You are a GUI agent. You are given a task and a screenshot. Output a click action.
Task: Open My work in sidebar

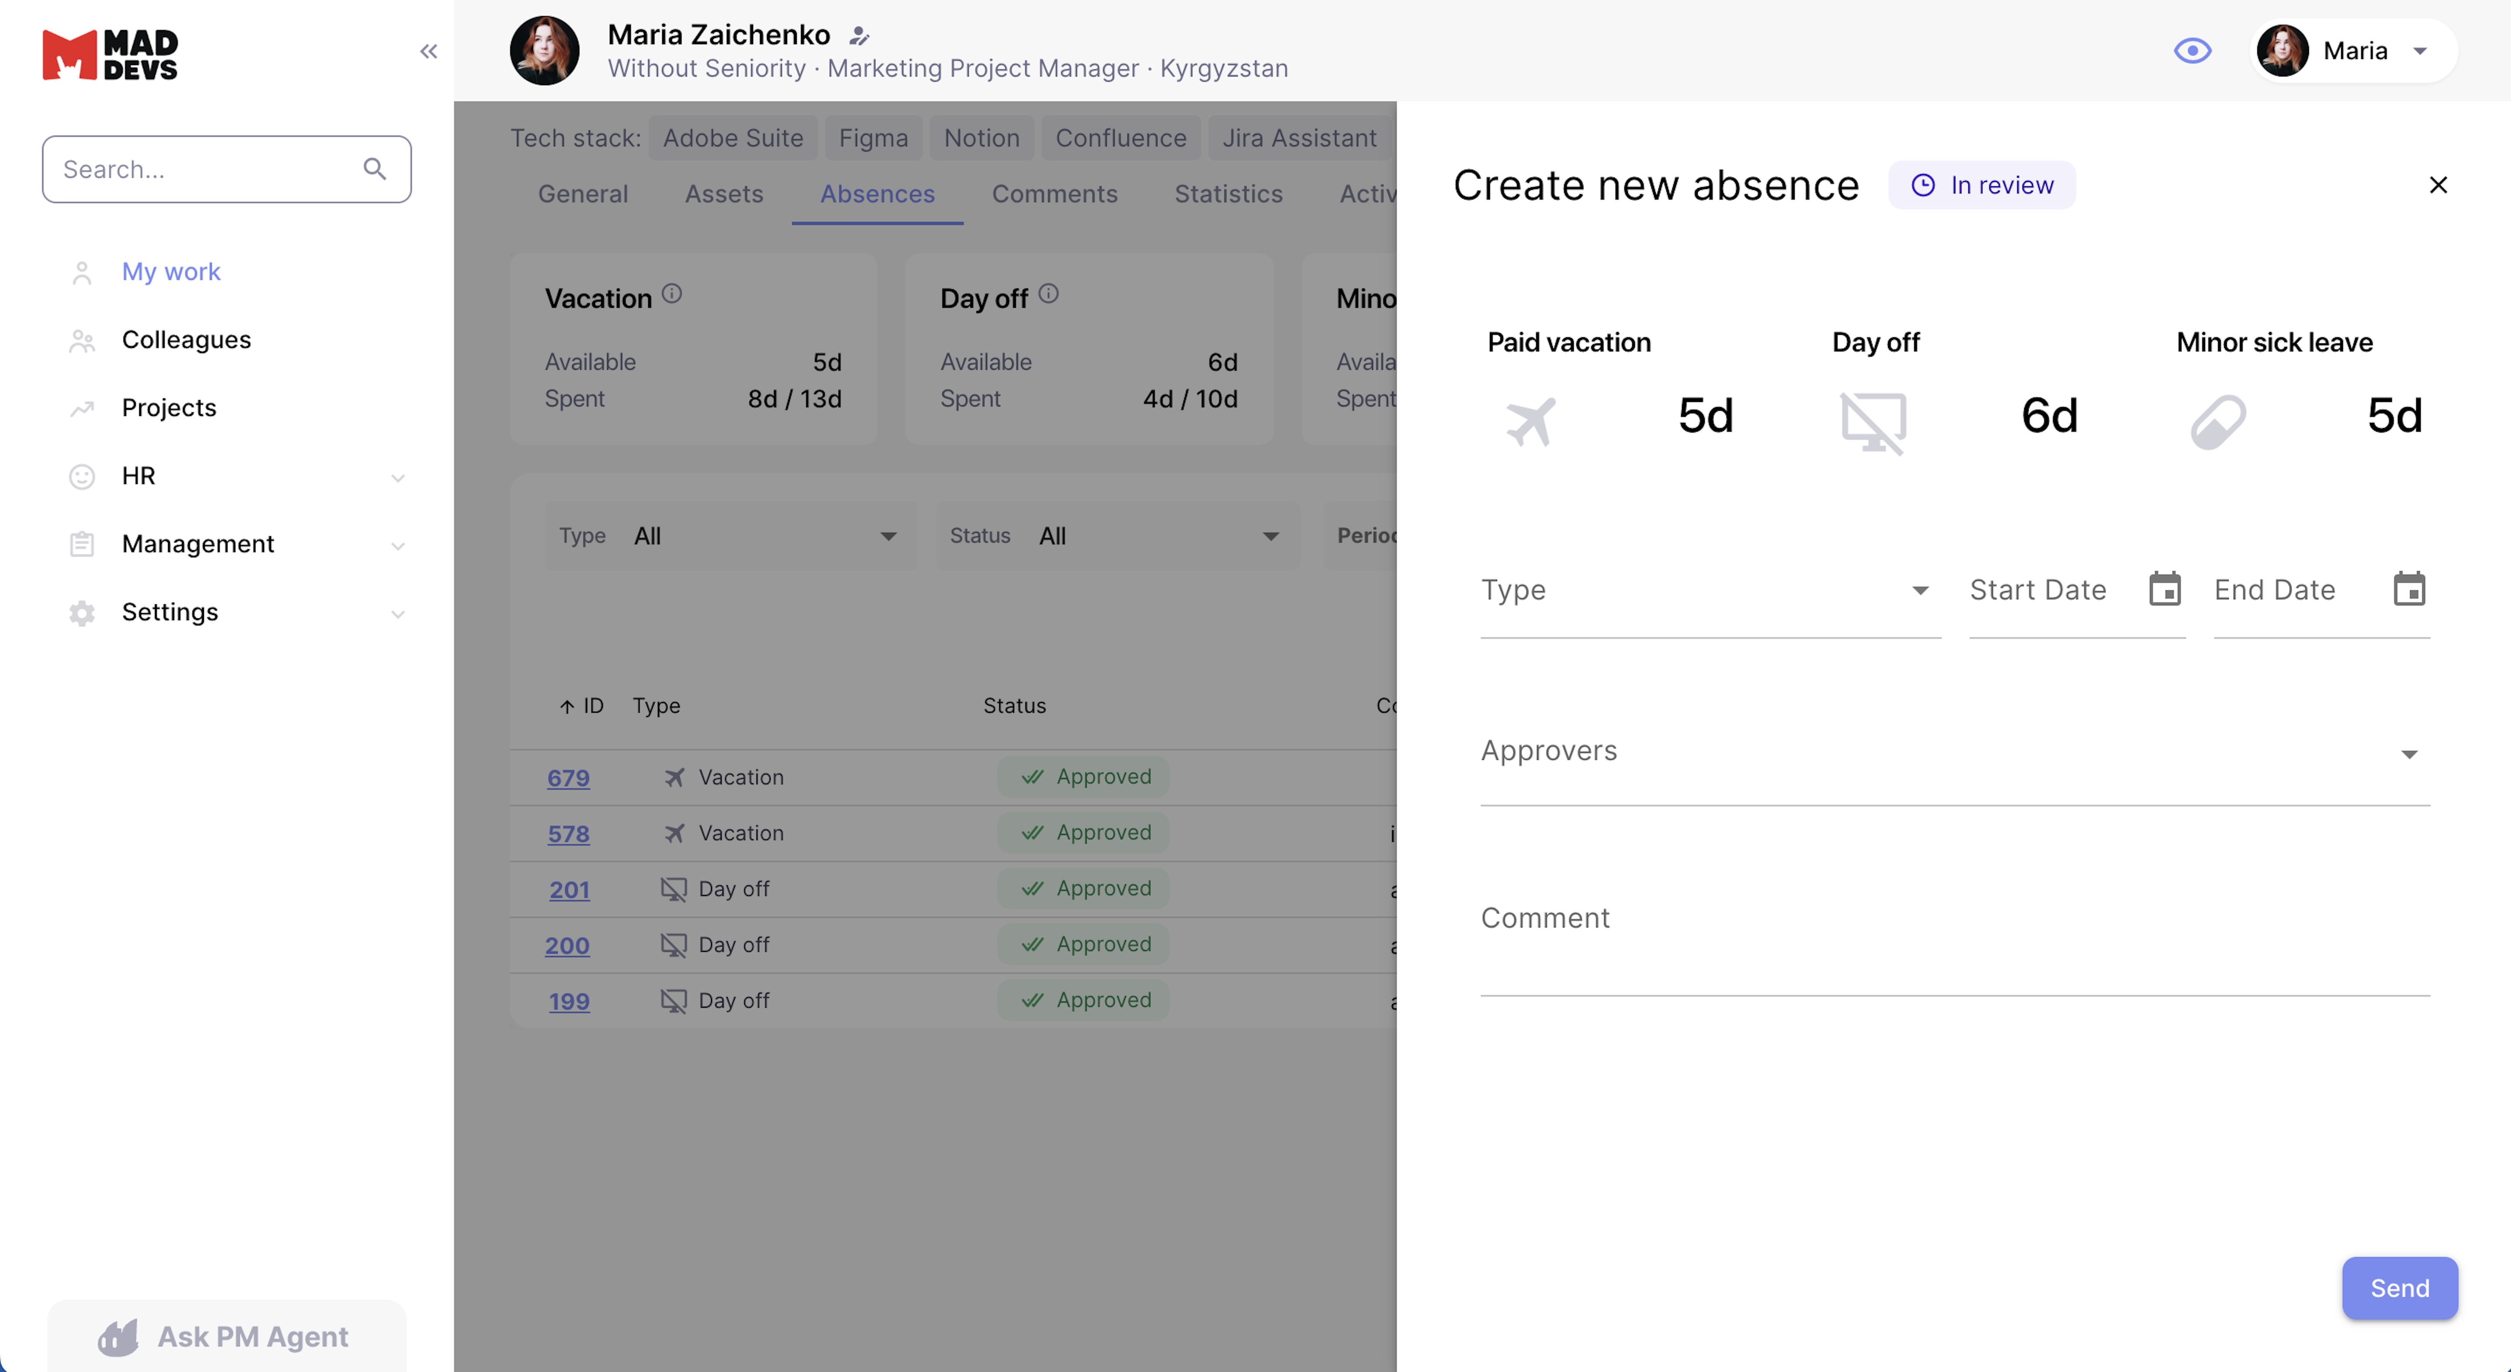[x=171, y=272]
